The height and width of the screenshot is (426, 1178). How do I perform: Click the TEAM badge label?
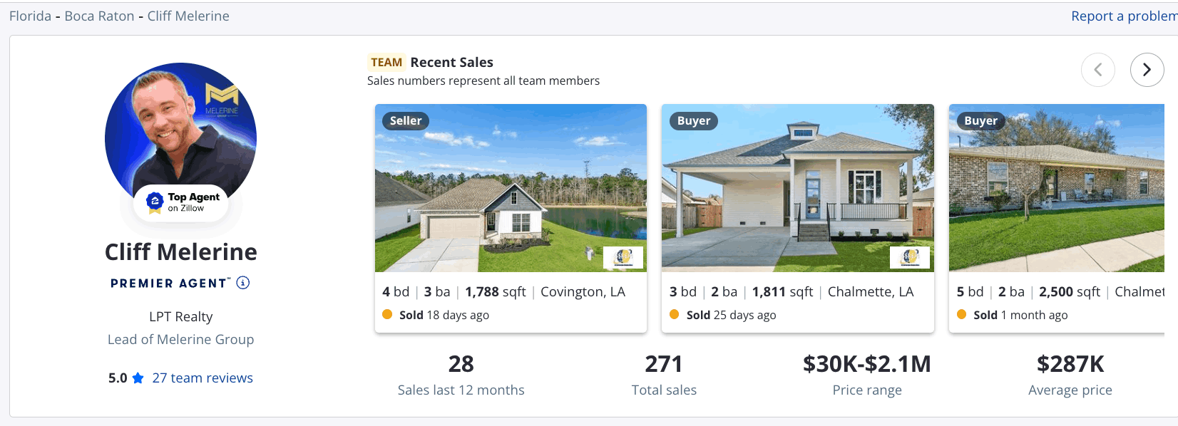386,63
